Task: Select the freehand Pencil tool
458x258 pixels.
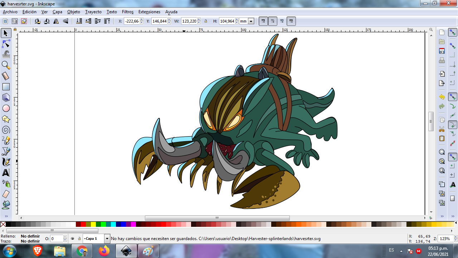Action: [x=6, y=140]
